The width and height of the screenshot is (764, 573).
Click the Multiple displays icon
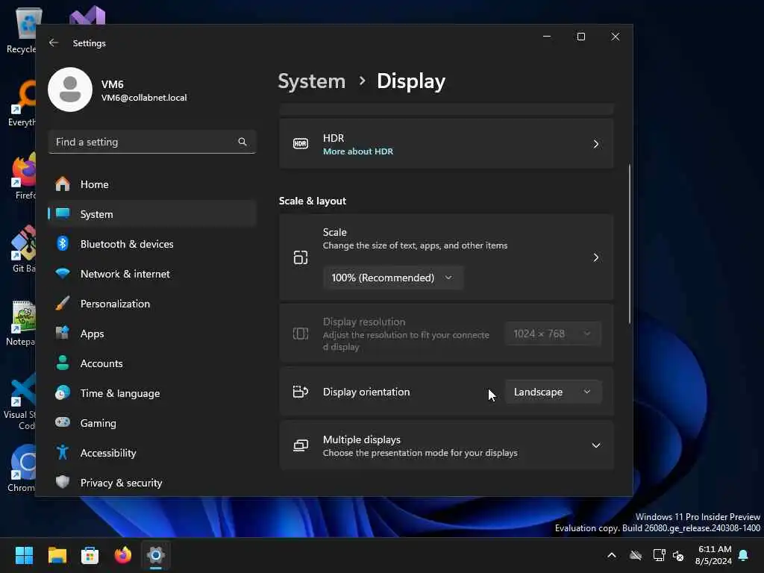point(301,445)
